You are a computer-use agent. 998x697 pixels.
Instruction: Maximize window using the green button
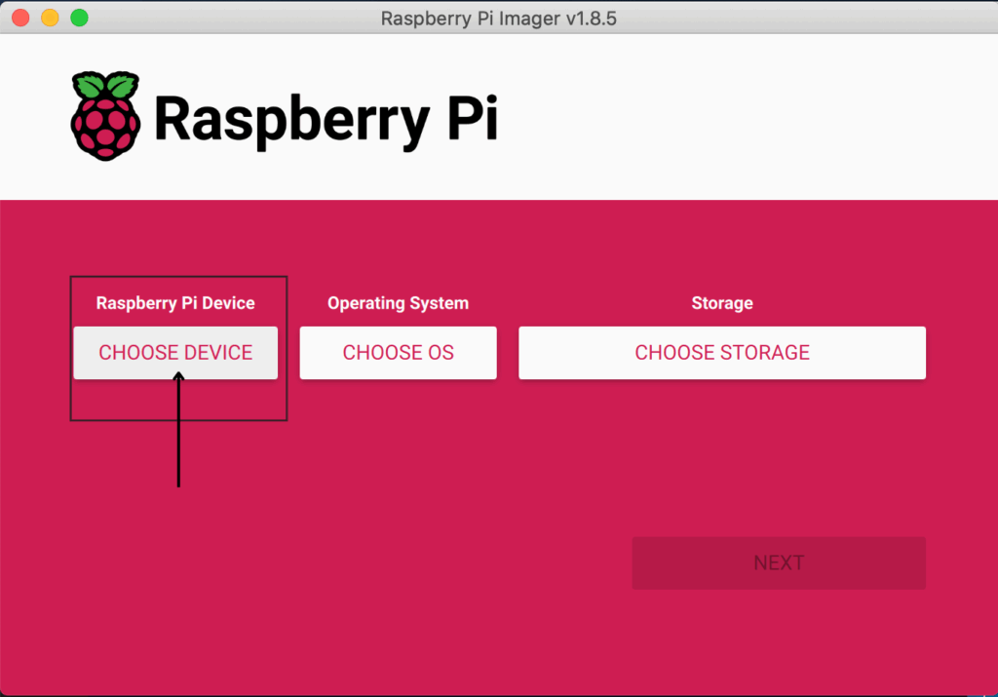80,18
